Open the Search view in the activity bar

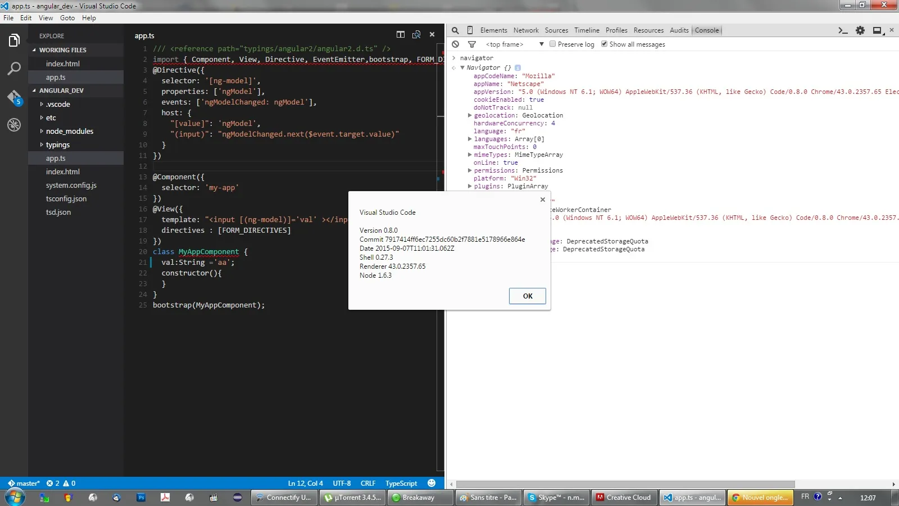14,69
